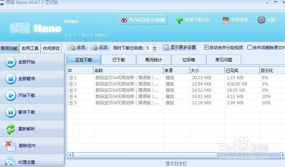Select the 14.52 MB size cell

click(x=201, y=90)
